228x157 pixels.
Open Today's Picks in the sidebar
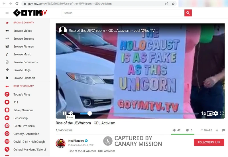point(22,94)
